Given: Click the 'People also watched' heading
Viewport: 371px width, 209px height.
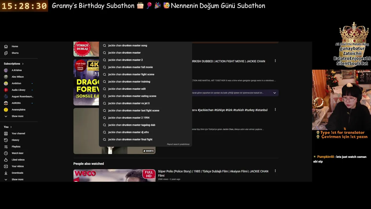Looking at the screenshot, I should coord(88,164).
